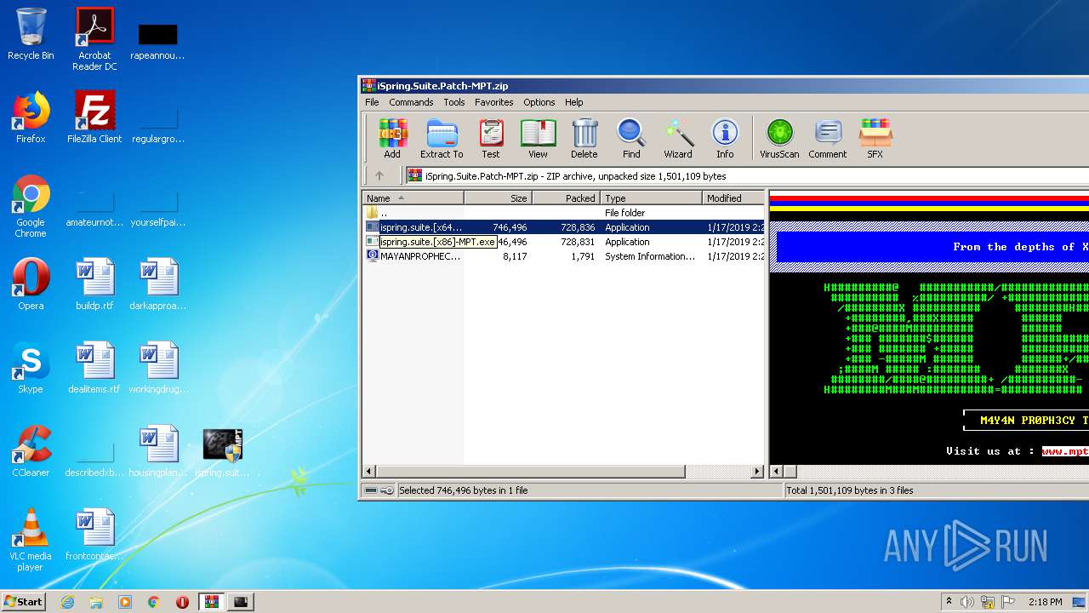Sort file list by Size column
The width and height of the screenshot is (1089, 613).
pyautogui.click(x=498, y=198)
